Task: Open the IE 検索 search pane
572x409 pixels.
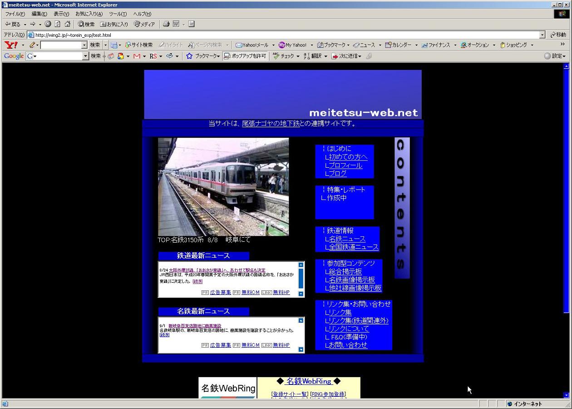Action: coord(86,24)
